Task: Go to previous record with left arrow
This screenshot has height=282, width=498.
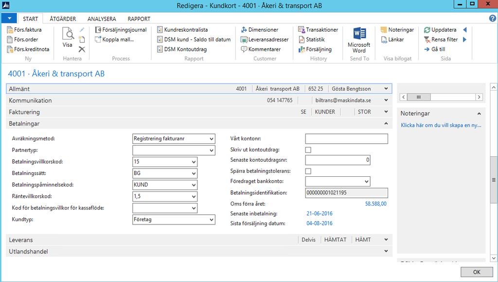Action: 464,30
